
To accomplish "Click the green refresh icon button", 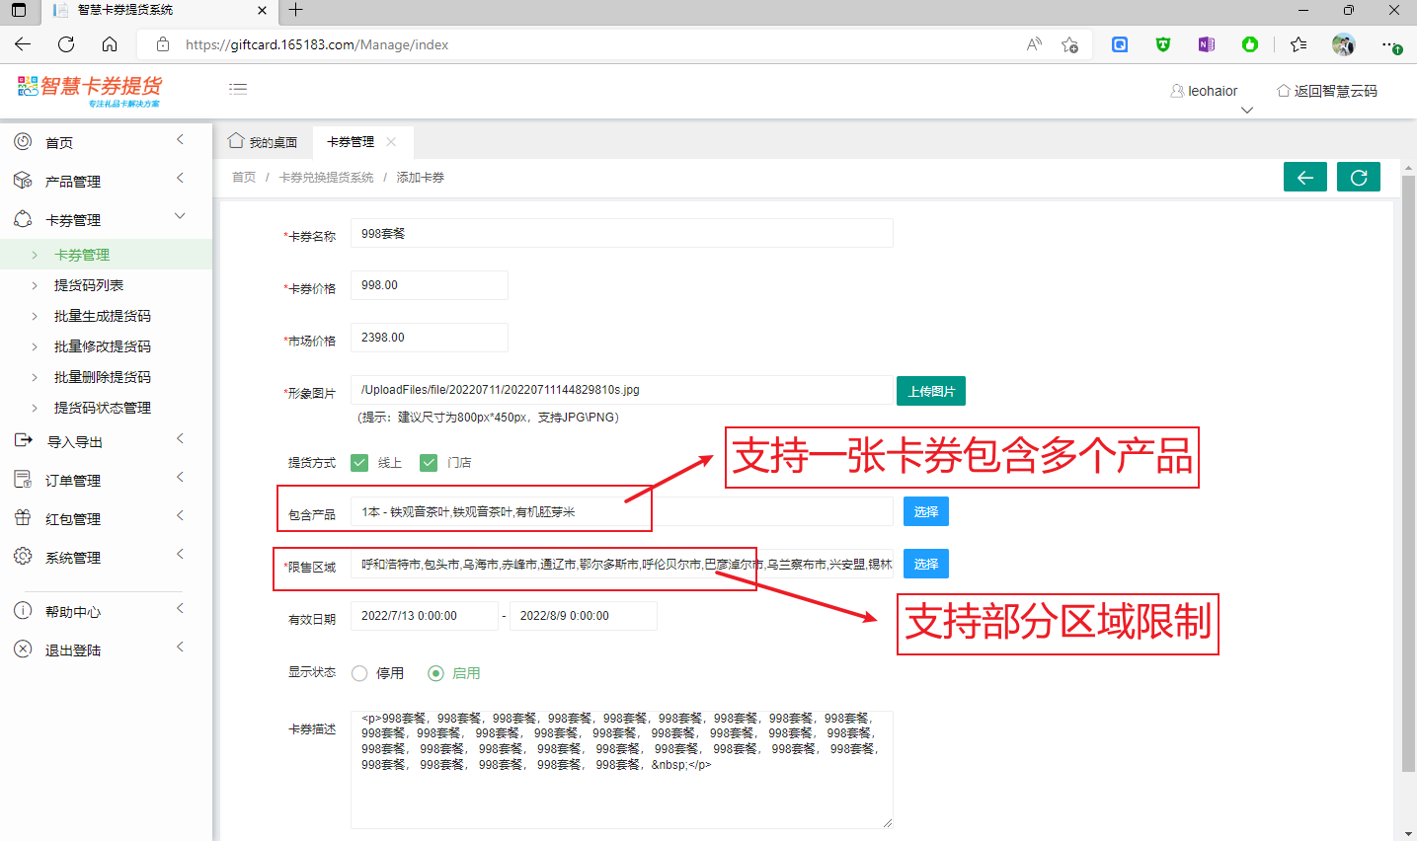I will pos(1358,178).
